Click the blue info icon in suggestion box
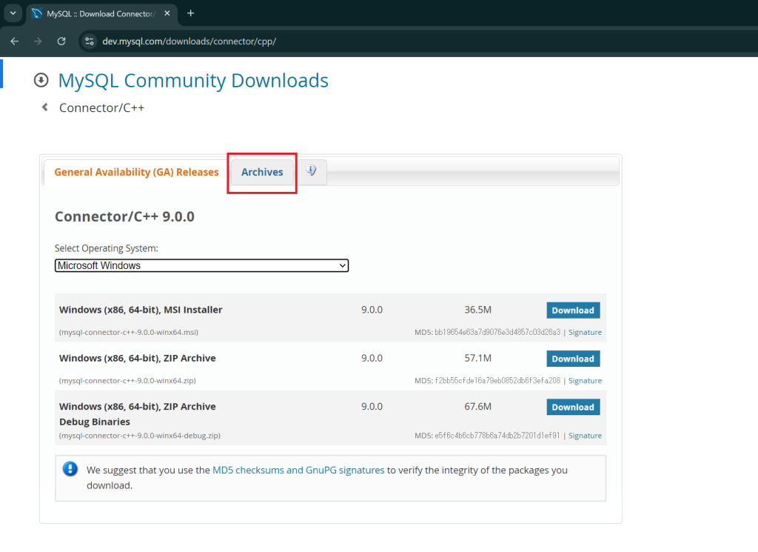The image size is (758, 552). (70, 469)
